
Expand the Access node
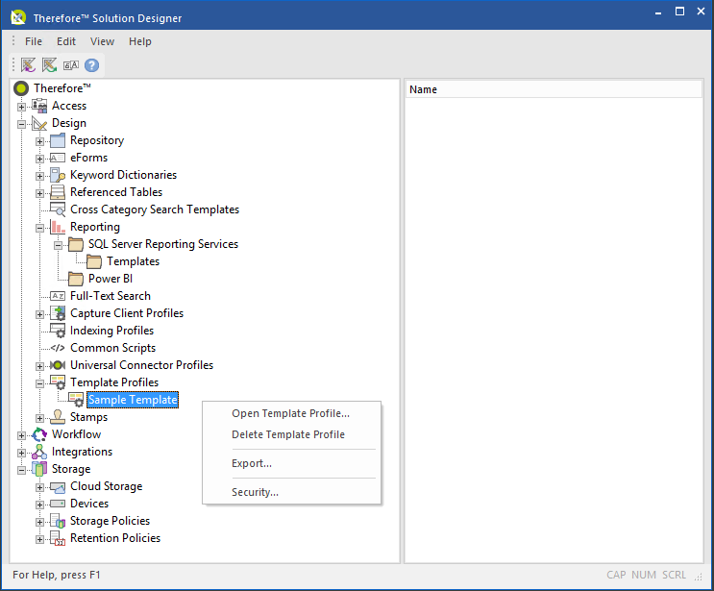[21, 106]
